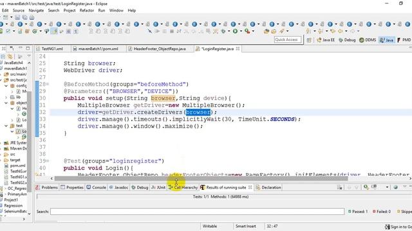Switch to the mavenBatch1/pom.xml tab
The width and height of the screenshot is (412, 231).
(98, 49)
